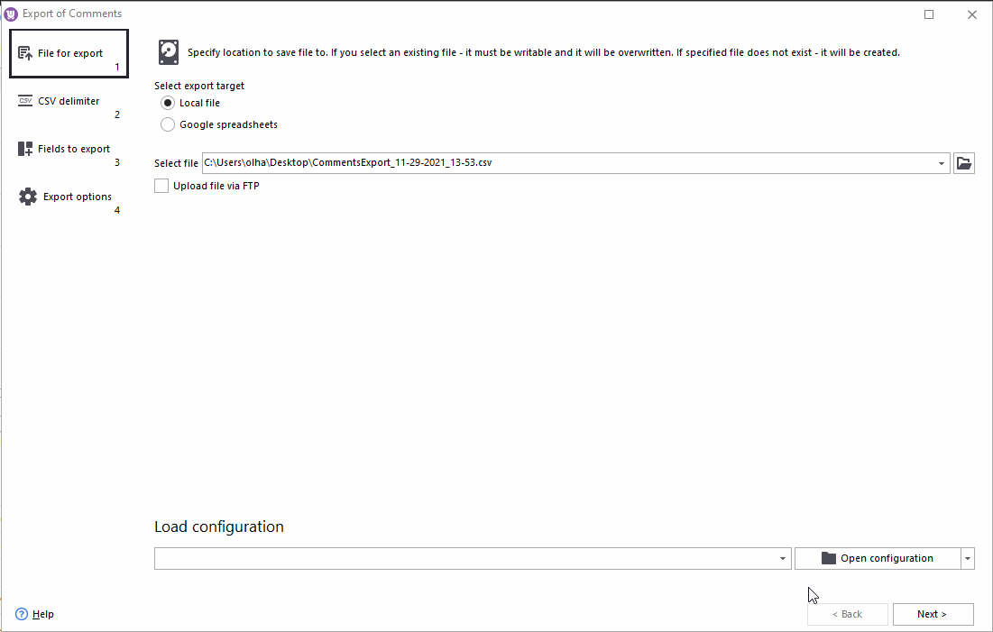Expand the Load configuration dropdown list
Image resolution: width=993 pixels, height=632 pixels.
click(783, 559)
